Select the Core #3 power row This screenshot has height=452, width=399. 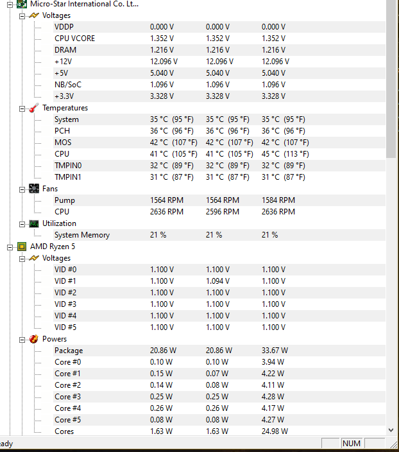tap(219, 397)
